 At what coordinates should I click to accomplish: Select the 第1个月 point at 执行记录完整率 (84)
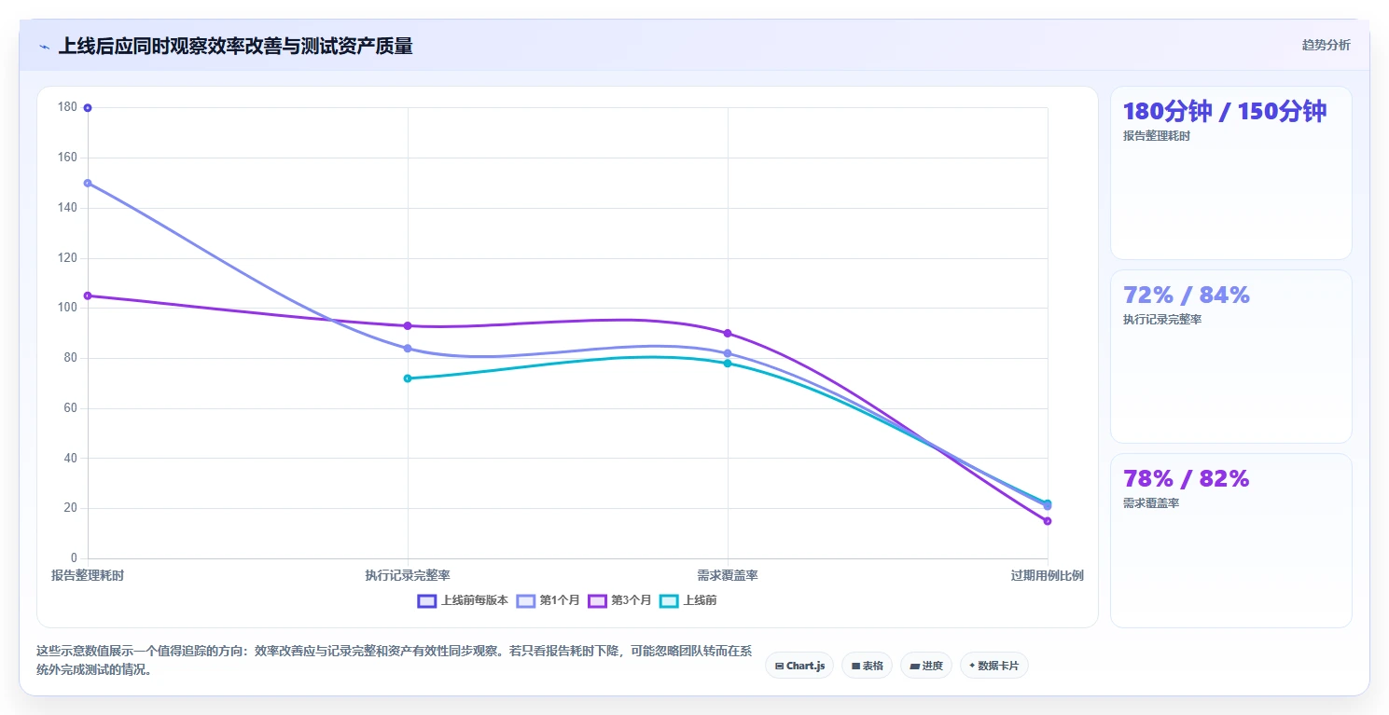pyautogui.click(x=408, y=349)
